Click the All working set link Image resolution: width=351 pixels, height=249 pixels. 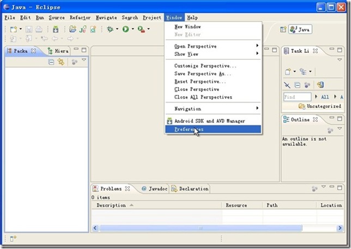pyautogui.click(x=325, y=97)
